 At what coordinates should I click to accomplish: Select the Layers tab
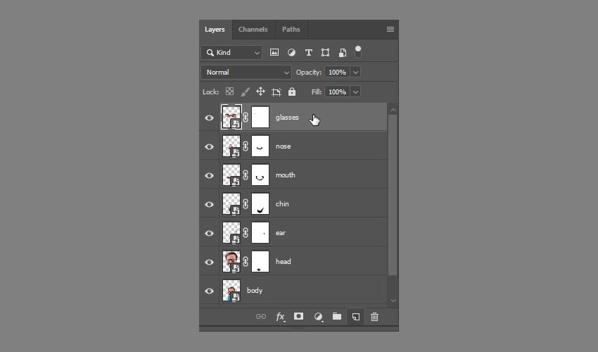pos(215,30)
